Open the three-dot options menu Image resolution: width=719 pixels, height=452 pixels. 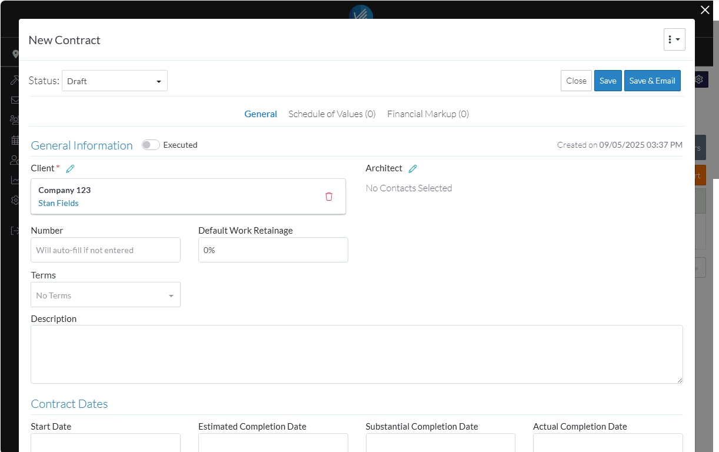674,40
